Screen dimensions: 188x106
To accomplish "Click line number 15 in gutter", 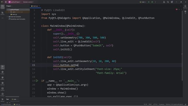I will [x=33, y=65].
